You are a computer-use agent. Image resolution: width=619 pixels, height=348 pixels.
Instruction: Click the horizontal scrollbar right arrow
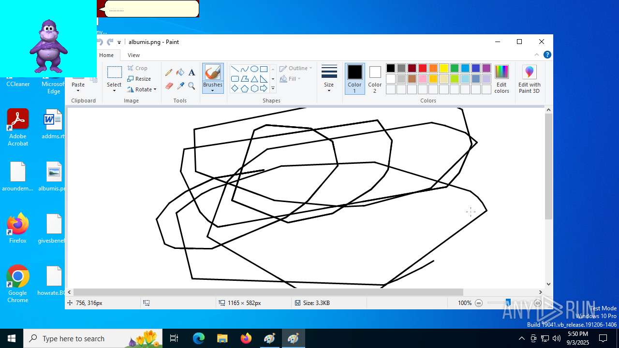point(541,292)
